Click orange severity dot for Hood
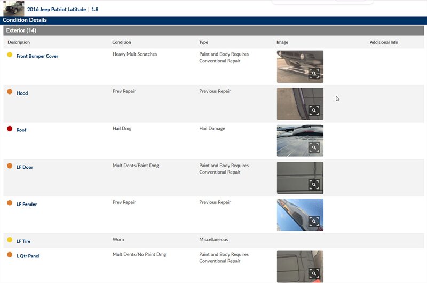This screenshot has height=283, width=427. click(10, 91)
